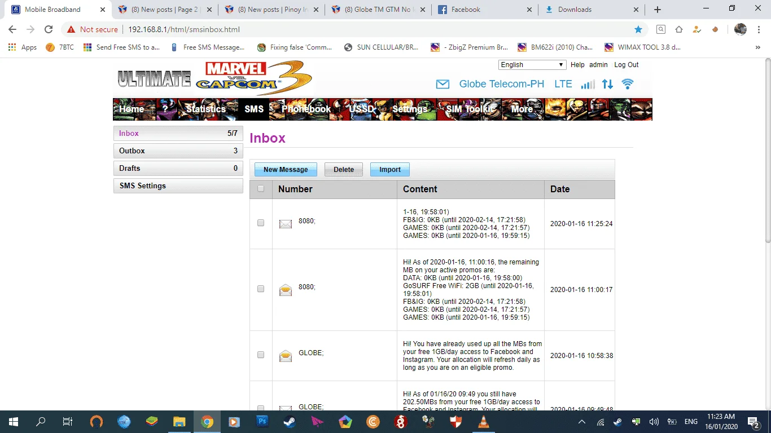Click the signal strength bars icon
Image resolution: width=771 pixels, height=433 pixels.
click(x=588, y=84)
